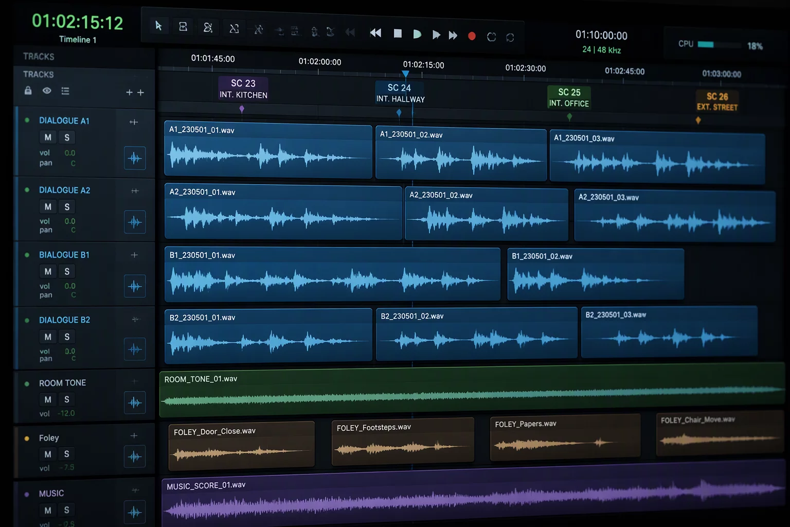Mute the MUSIC track
The height and width of the screenshot is (527, 790).
(48, 510)
